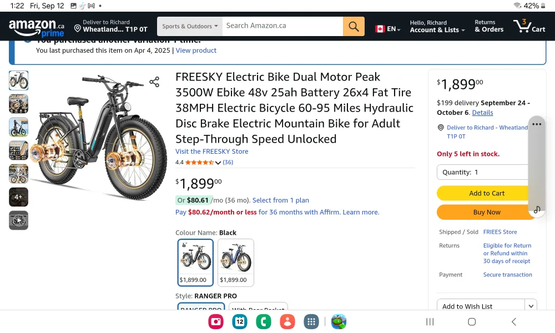555x333 pixels.
Task: Open the video thumbnail in image gallery
Action: (18, 220)
